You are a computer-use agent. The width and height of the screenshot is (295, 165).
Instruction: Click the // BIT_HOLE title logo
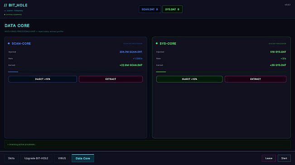[15, 5]
